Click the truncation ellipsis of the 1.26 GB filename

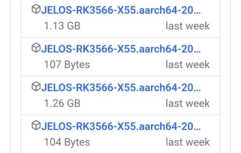pos(197,91)
